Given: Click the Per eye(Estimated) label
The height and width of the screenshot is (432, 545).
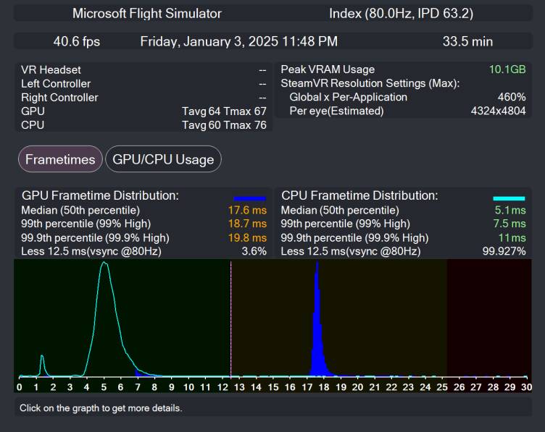Looking at the screenshot, I should click(336, 111).
